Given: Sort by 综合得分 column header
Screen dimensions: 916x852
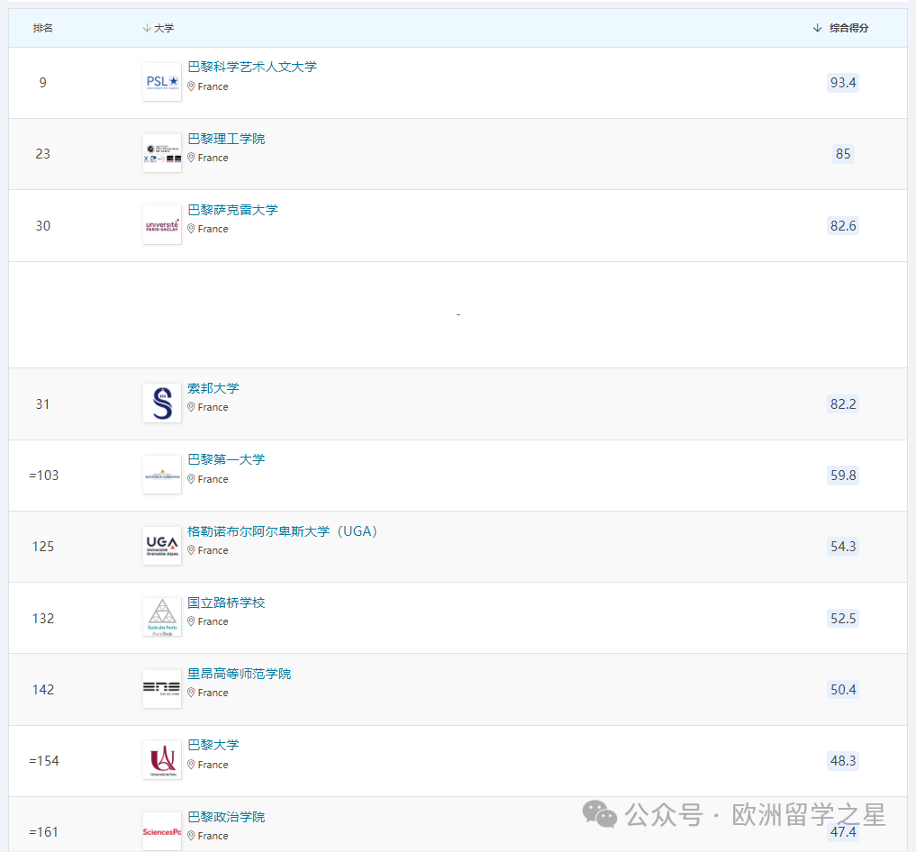Looking at the screenshot, I should [x=842, y=28].
